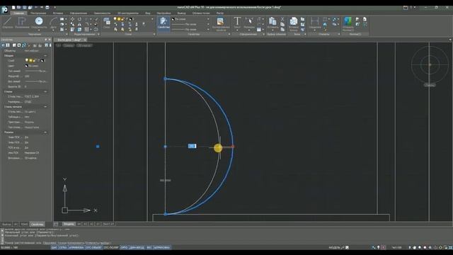Switch to the Лист1 A1 layout tab

tap(108, 224)
